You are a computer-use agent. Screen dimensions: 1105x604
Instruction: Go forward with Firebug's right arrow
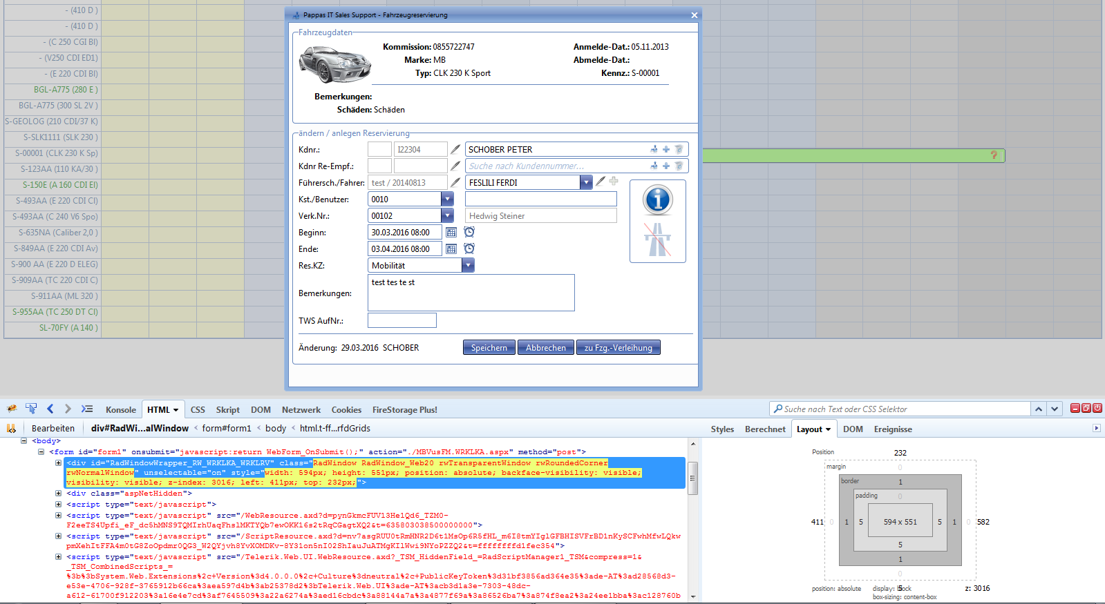tap(67, 409)
